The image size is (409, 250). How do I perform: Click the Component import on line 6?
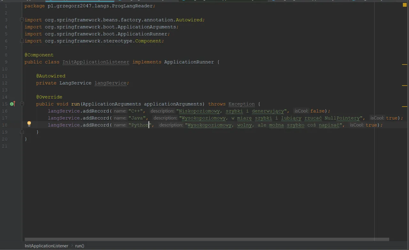(x=148, y=41)
